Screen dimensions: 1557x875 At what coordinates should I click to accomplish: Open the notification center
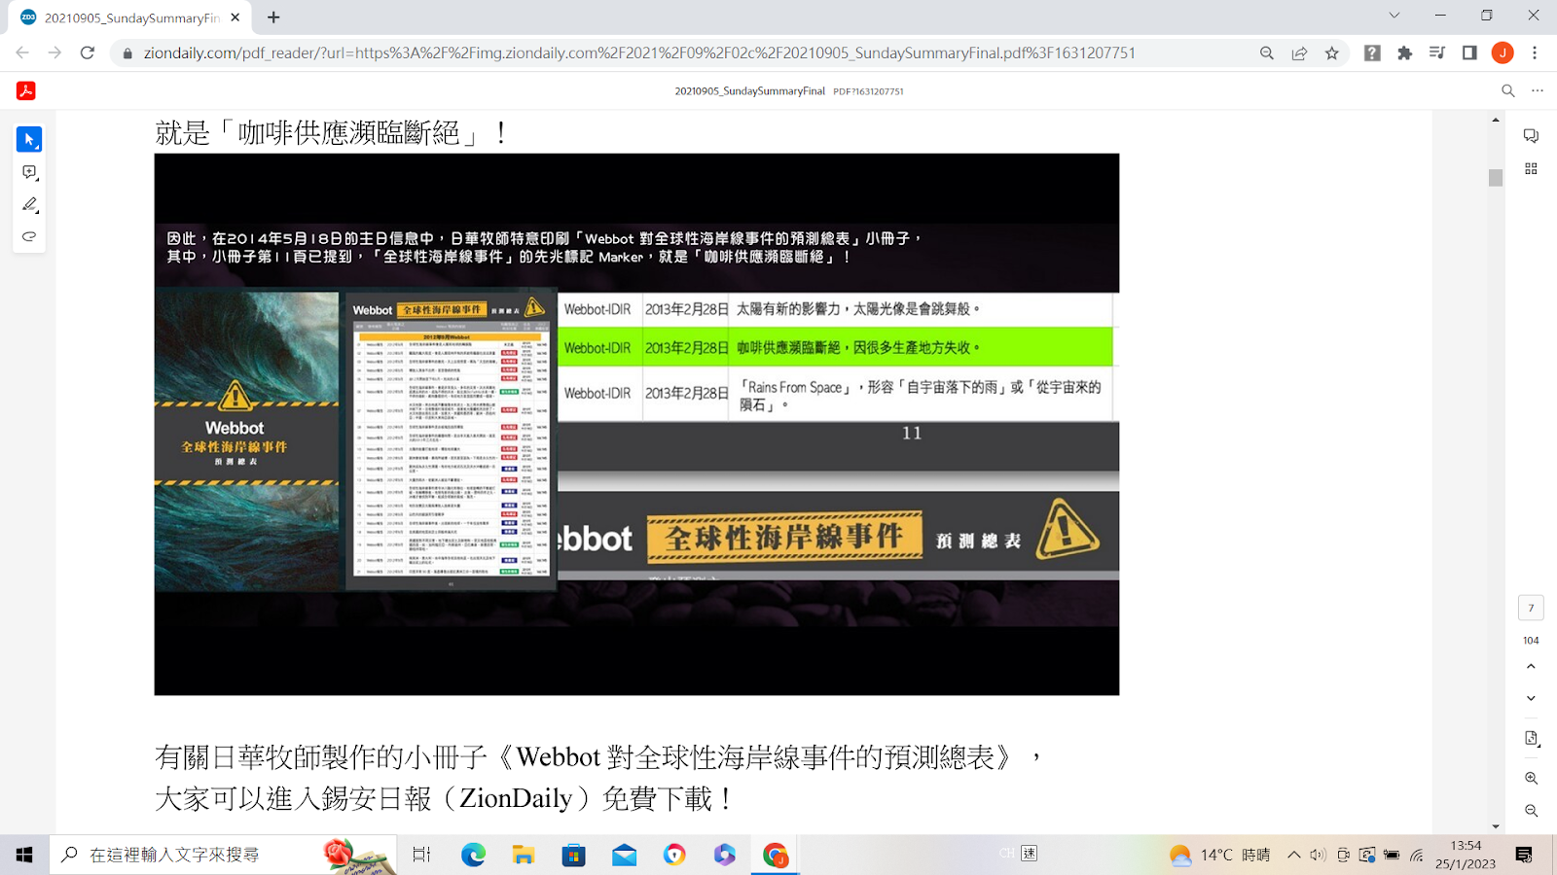point(1524,855)
